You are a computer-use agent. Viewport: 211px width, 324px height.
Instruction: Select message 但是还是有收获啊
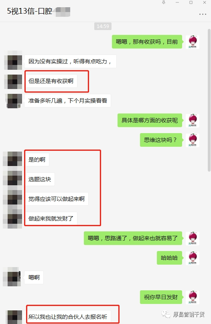[x=51, y=81]
